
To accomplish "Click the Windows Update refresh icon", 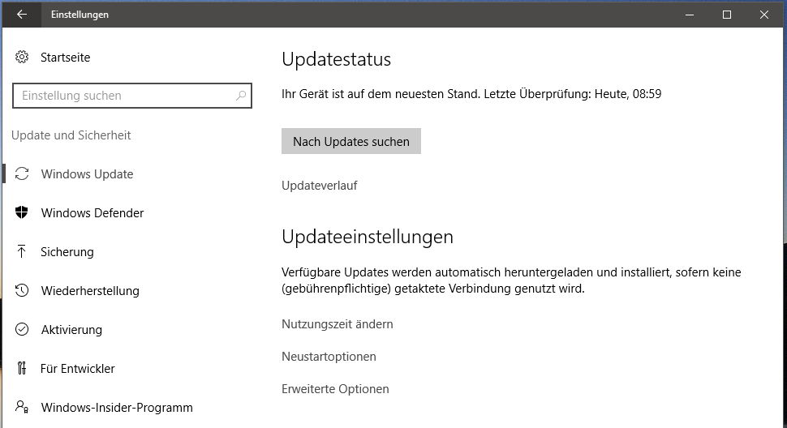I will [x=22, y=174].
